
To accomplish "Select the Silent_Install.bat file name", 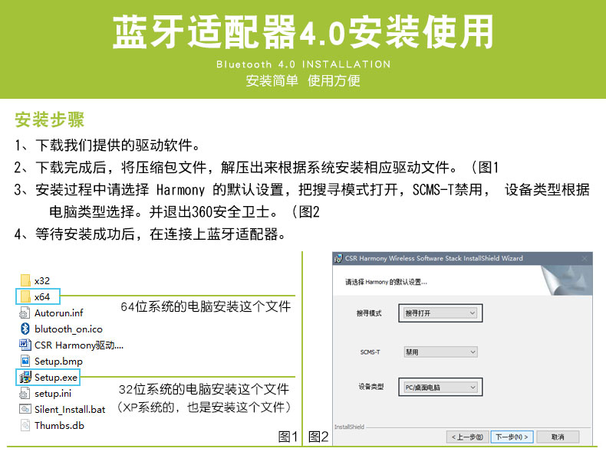I will pos(70,410).
